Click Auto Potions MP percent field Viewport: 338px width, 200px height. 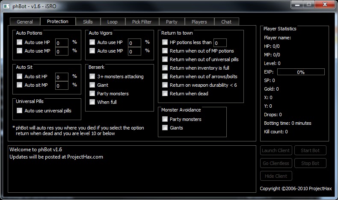coord(62,51)
